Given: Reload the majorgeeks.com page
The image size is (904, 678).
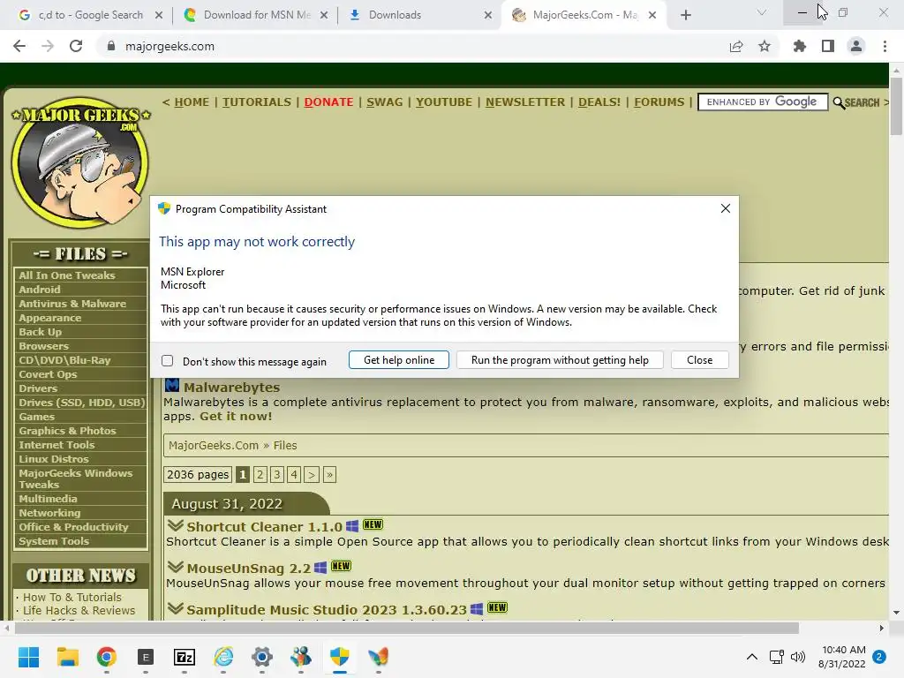Looking at the screenshot, I should point(76,46).
